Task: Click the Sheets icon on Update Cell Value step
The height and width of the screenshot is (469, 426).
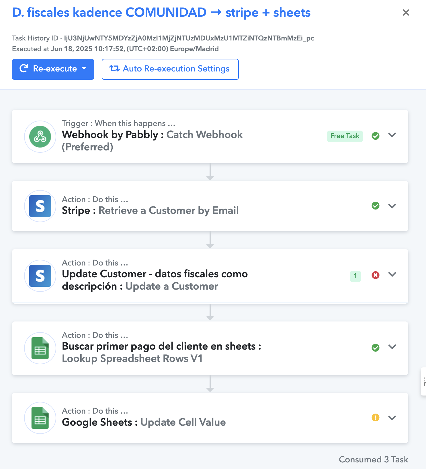Action: point(40,418)
